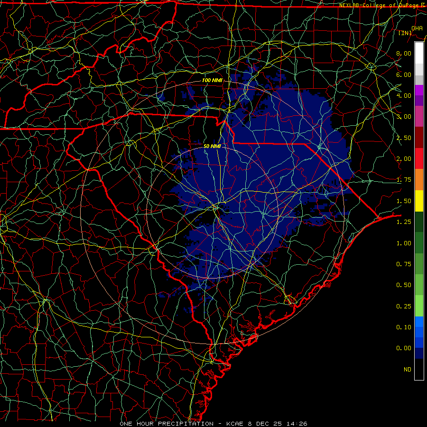
Task: Click the ND legend label
Action: (408, 370)
